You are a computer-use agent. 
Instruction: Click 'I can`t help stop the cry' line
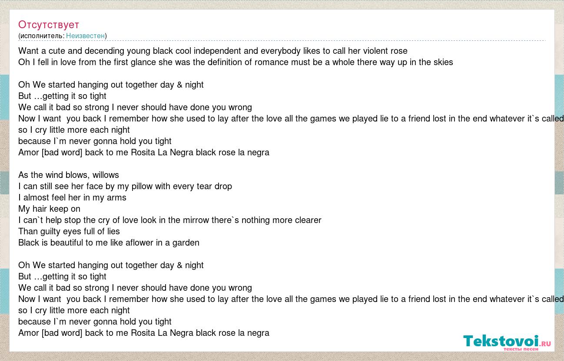(170, 220)
